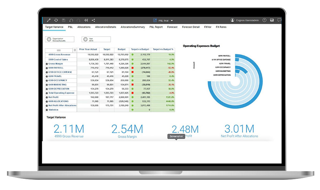Switch to the P&L Report tab
The width and height of the screenshot is (320, 190).
tap(156, 27)
